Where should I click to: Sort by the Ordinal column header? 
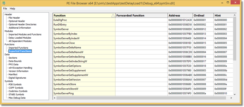(x=203, y=16)
